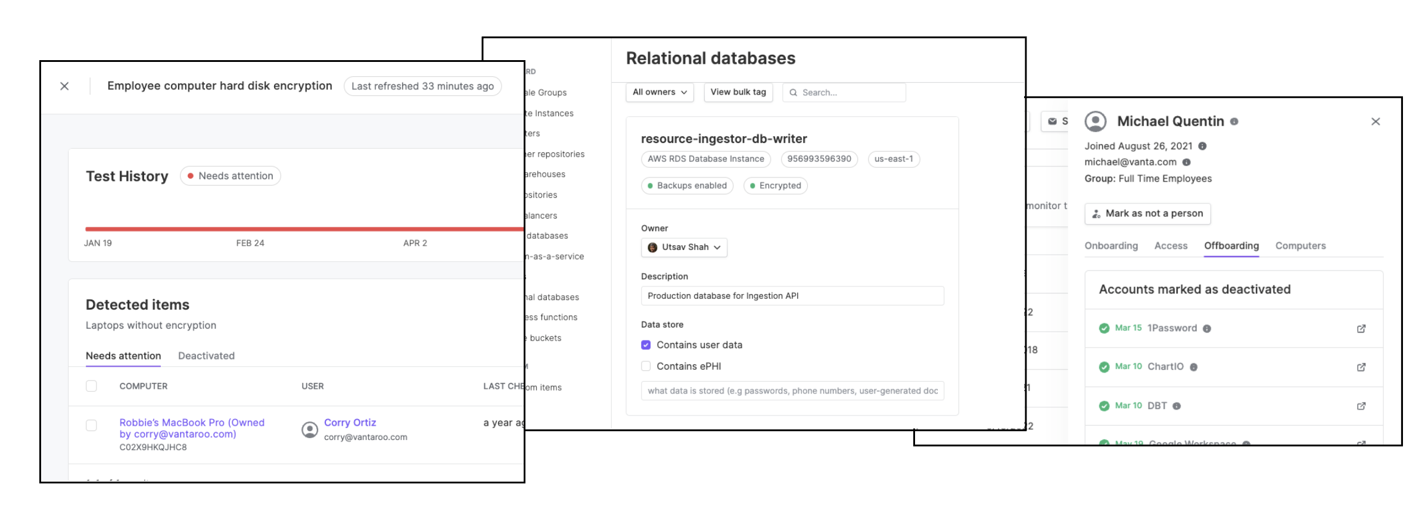Click the green check icon for 1Password

point(1104,328)
